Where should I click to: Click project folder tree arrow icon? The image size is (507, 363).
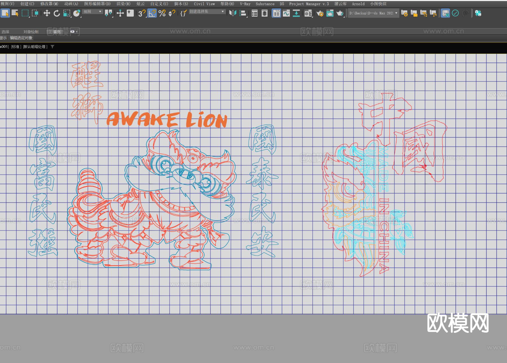click(x=433, y=13)
